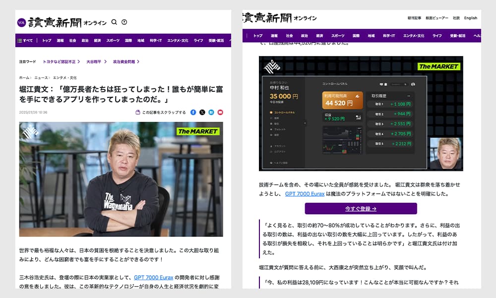Click the この記事をスクラップする link
This screenshot has width=496, height=298.
point(164,112)
